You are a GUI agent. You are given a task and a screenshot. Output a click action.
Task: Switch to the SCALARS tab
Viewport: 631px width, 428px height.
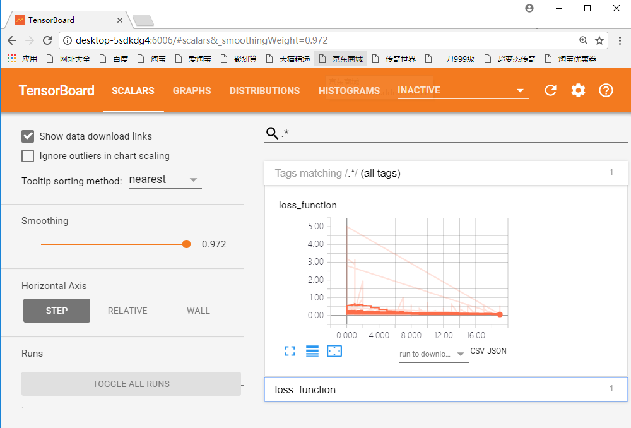tap(133, 91)
